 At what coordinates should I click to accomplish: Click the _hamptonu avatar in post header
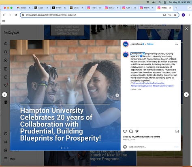126,44
